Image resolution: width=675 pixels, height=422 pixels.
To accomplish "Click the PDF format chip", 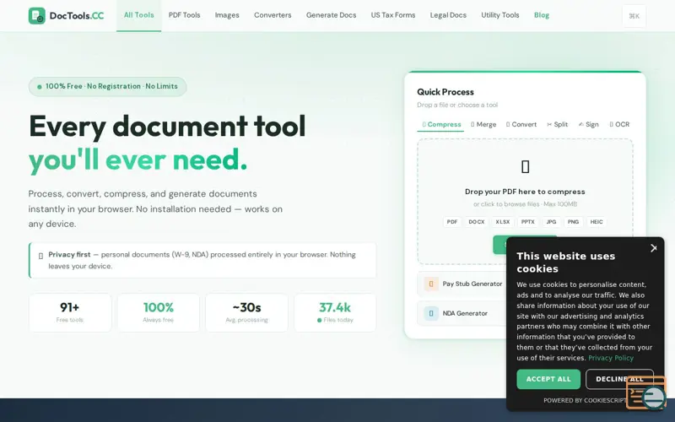I will tap(452, 222).
